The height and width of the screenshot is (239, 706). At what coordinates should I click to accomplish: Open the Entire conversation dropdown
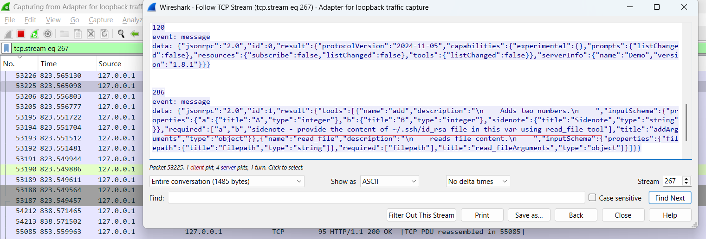(227, 181)
